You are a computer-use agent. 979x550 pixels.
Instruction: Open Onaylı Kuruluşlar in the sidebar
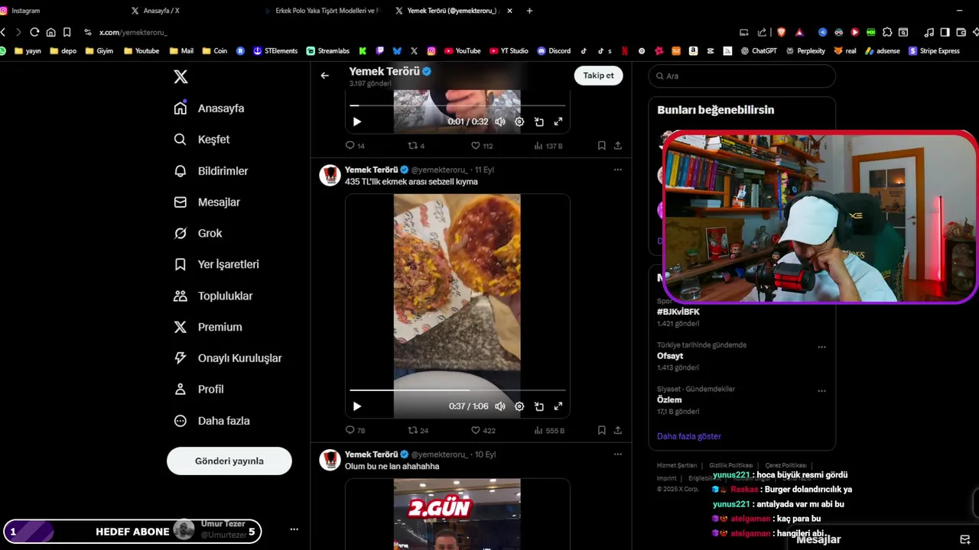pos(228,358)
